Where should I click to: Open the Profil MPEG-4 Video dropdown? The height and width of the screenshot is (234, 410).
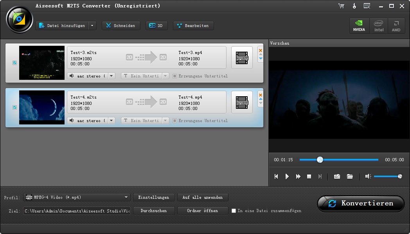tap(77, 197)
